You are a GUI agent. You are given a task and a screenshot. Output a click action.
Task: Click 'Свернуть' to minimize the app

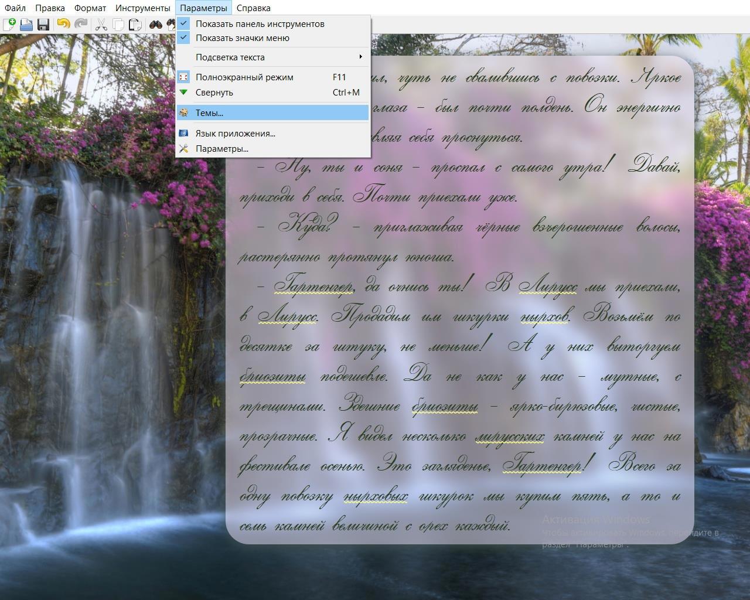(x=214, y=93)
